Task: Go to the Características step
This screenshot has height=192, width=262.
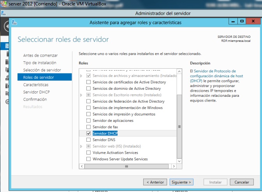Action: point(36,85)
